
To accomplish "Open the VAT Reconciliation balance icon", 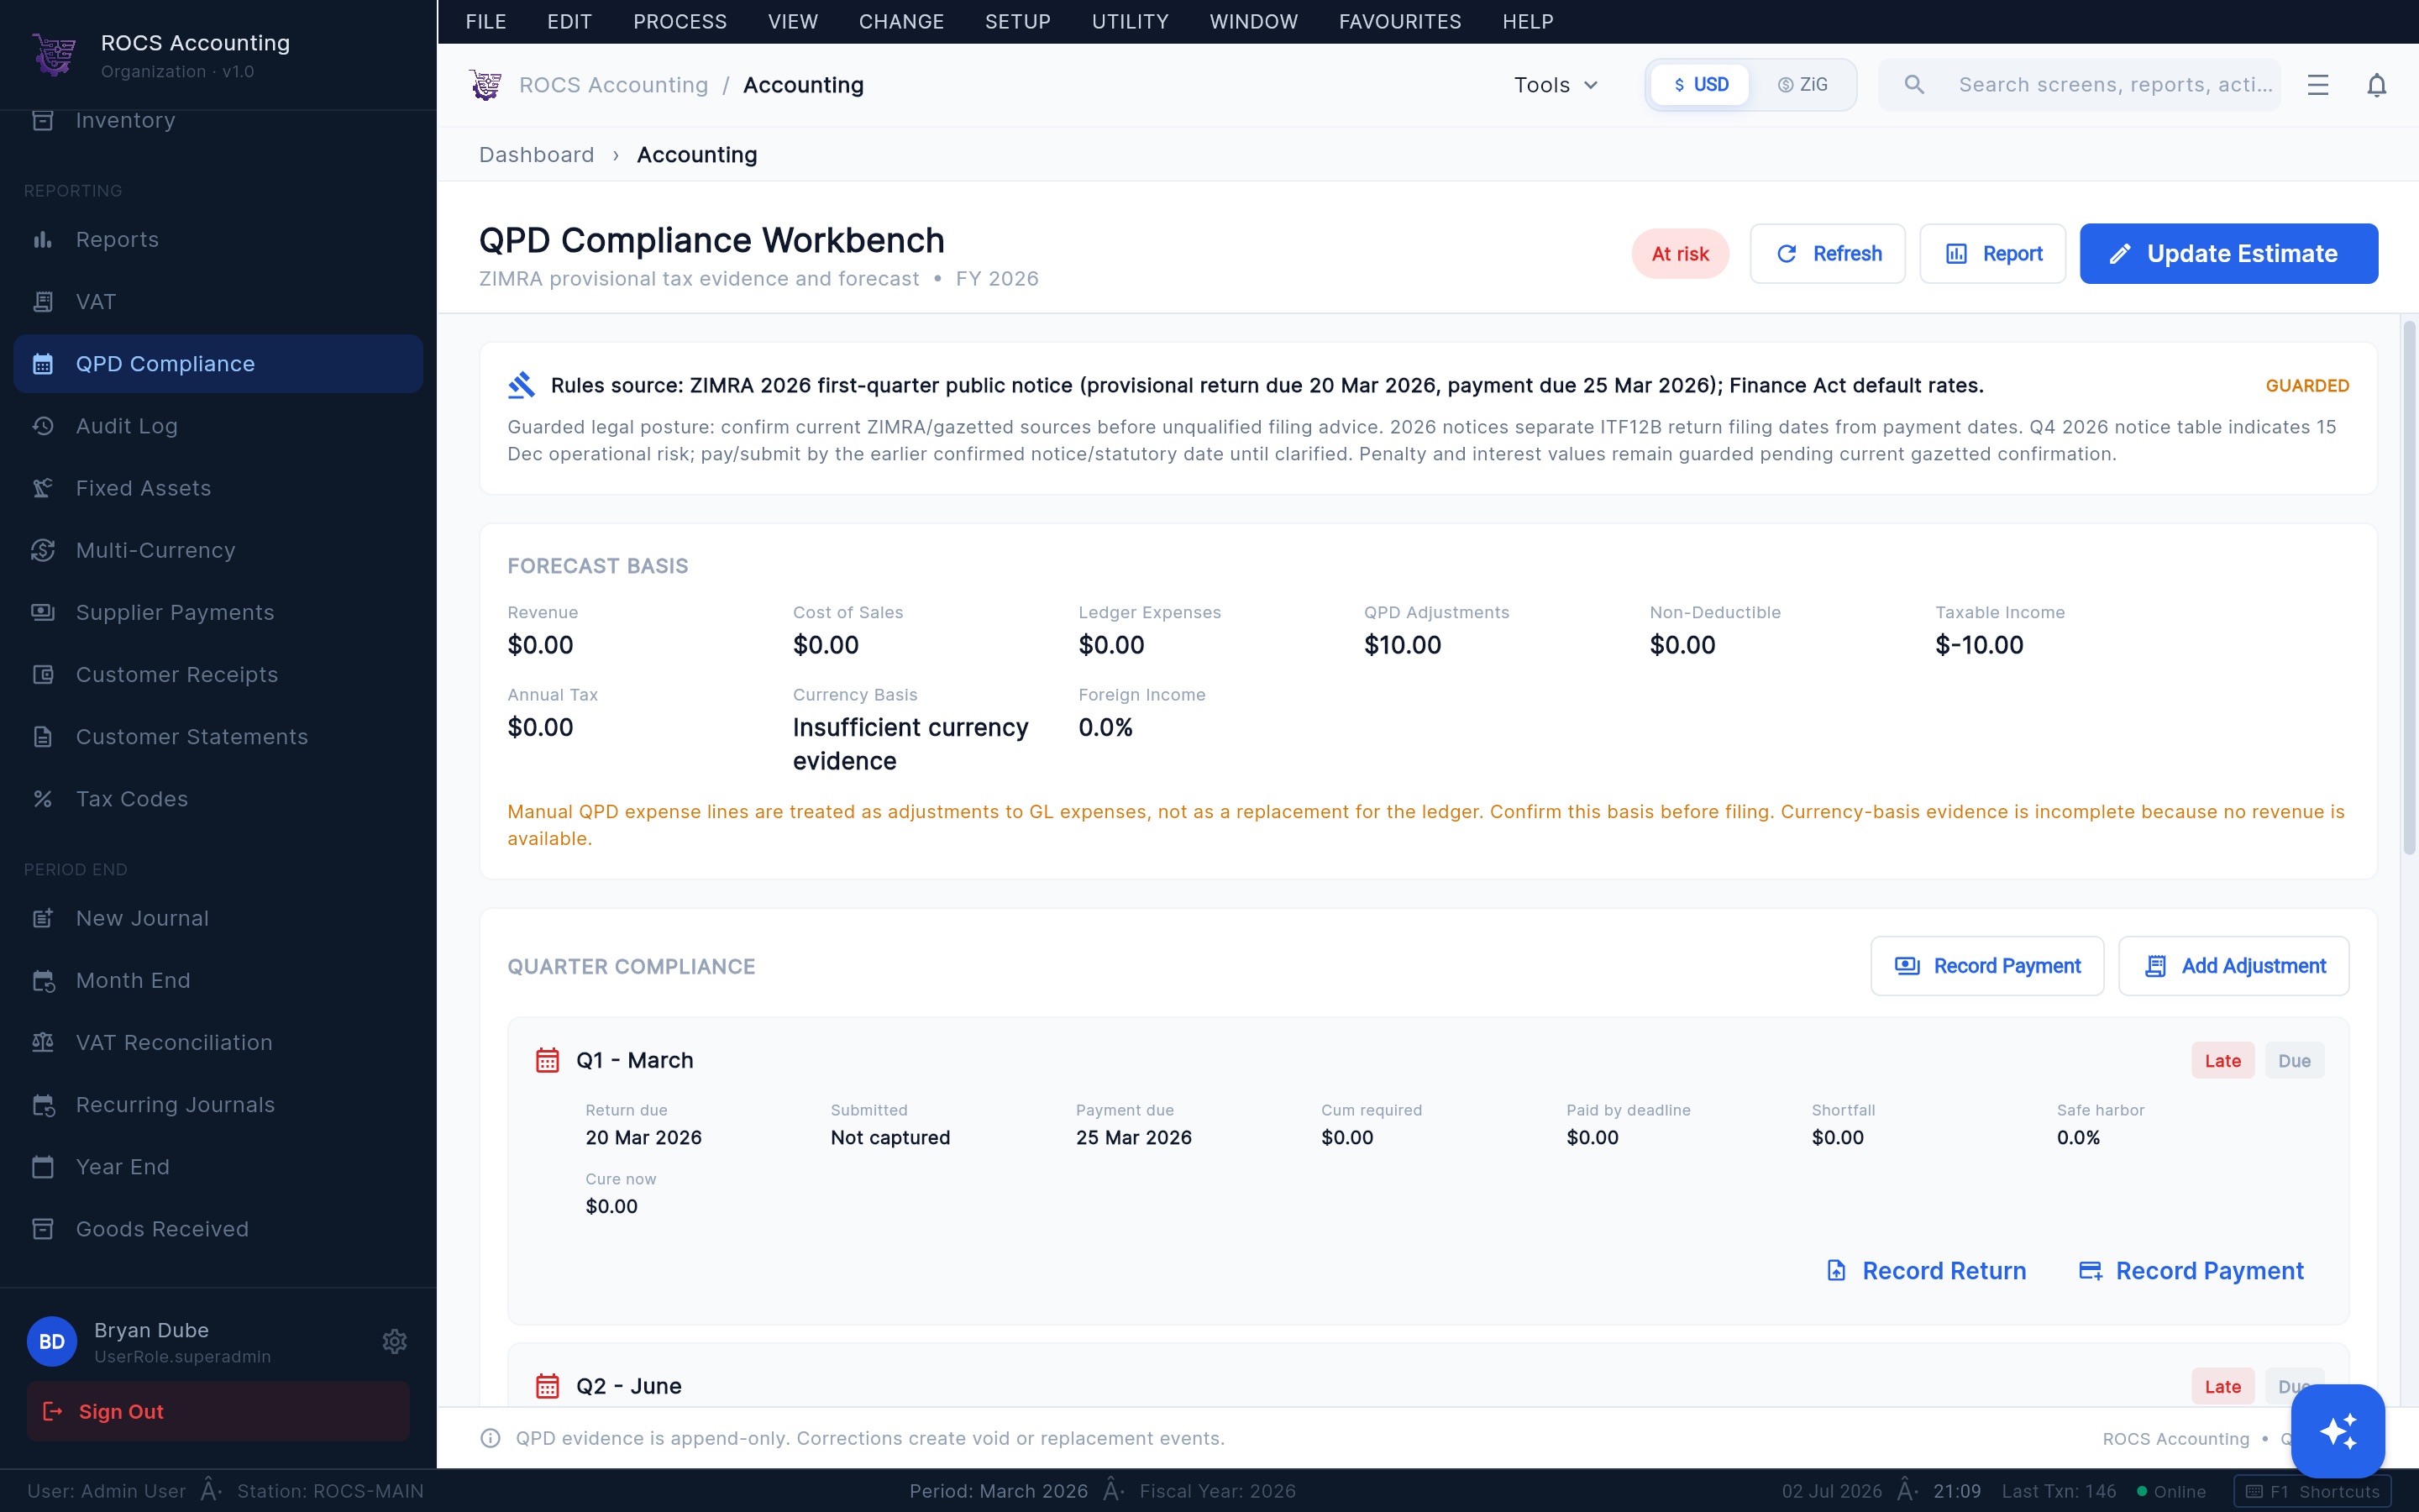I will point(43,1043).
